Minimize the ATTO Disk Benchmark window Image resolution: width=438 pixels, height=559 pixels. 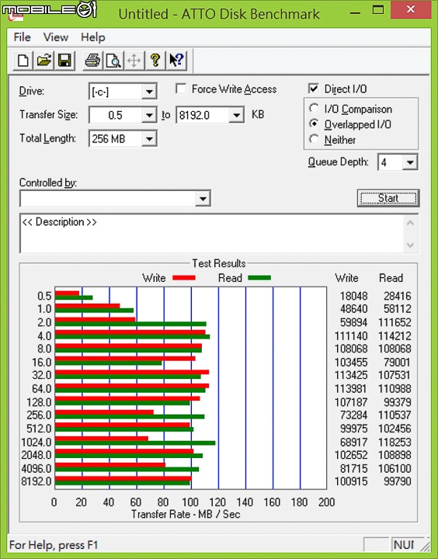point(355,12)
